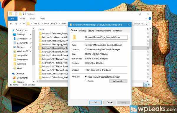Select the Microsoft.Office.Sway folder
Image resolution: width=177 pixels, height=113 pixels.
coord(53,77)
